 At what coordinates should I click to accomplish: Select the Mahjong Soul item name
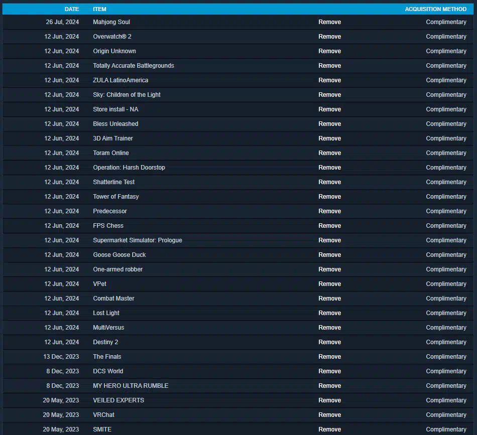[x=111, y=22]
